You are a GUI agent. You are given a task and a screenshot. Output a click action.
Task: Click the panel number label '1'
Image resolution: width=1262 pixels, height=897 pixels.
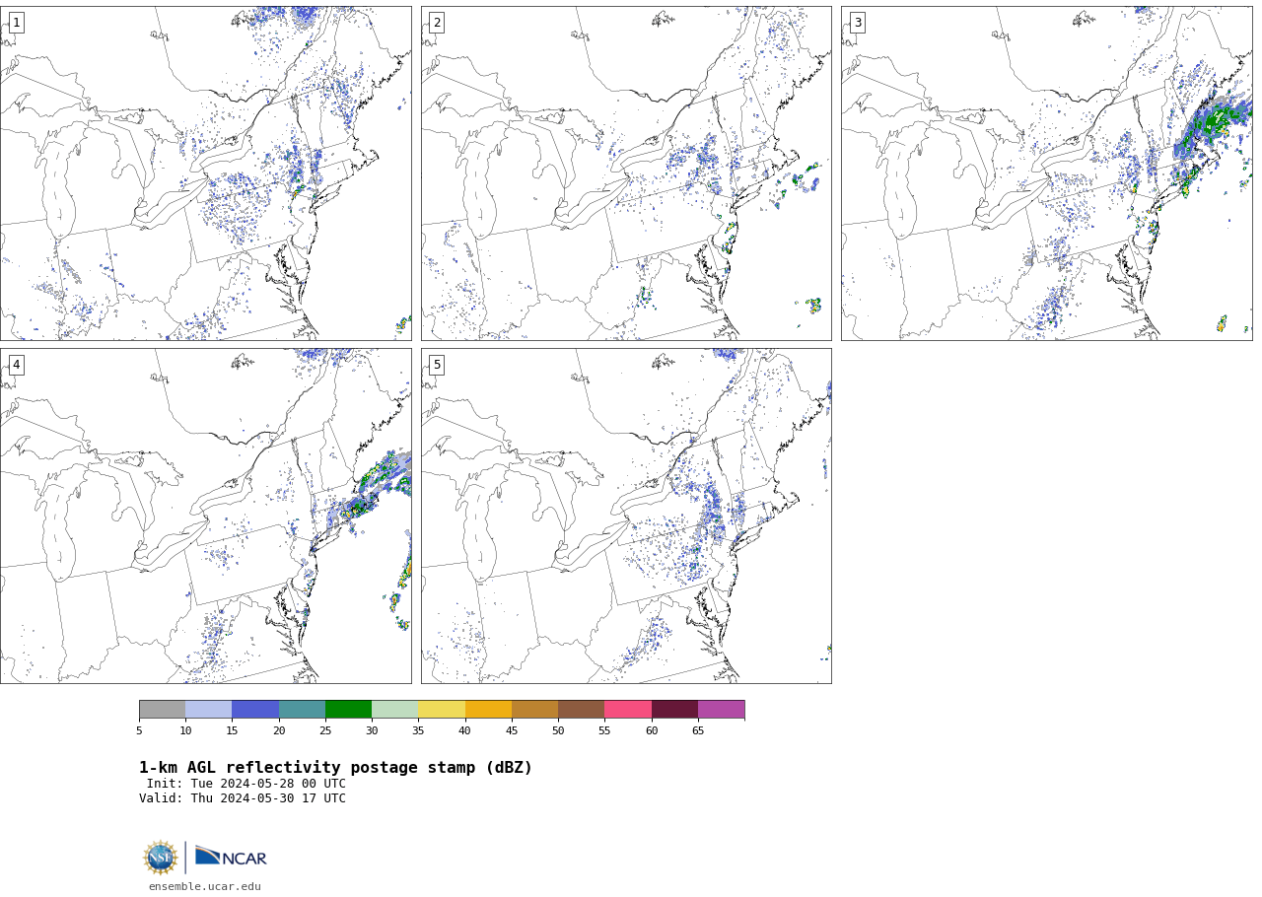click(16, 23)
